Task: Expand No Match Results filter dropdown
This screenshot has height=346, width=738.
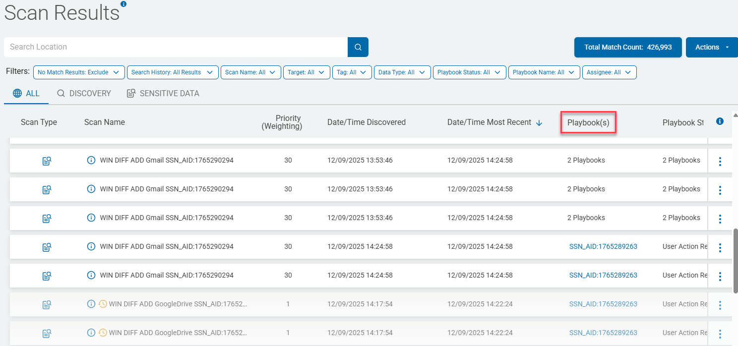Action: tap(79, 72)
